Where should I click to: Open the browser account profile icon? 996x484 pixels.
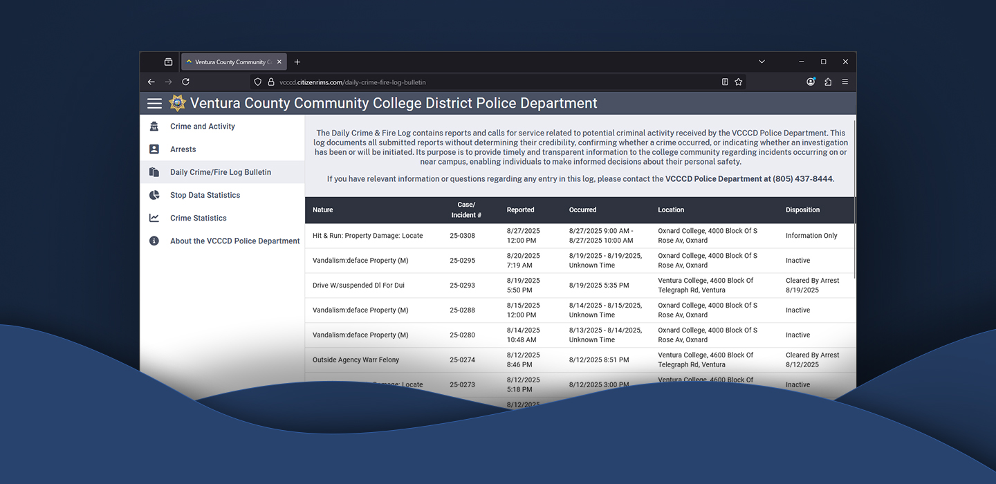point(811,82)
